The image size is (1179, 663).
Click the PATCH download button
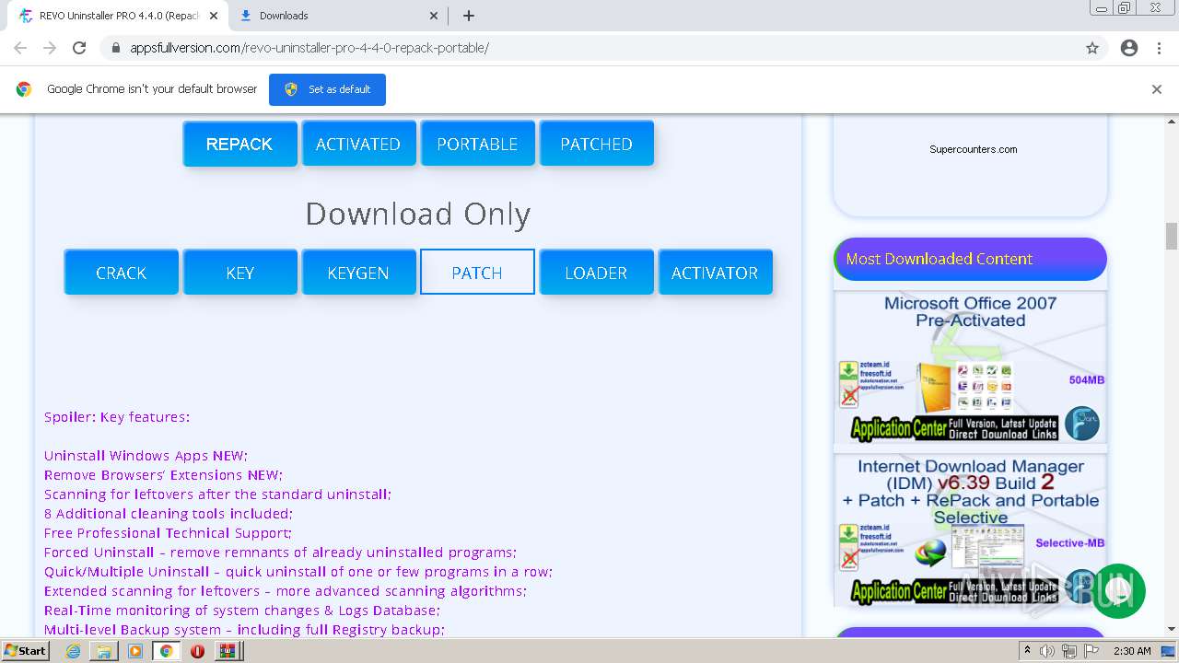click(x=477, y=272)
